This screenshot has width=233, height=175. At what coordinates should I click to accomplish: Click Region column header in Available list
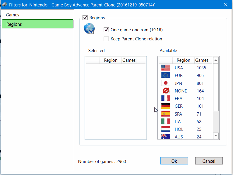(184, 60)
